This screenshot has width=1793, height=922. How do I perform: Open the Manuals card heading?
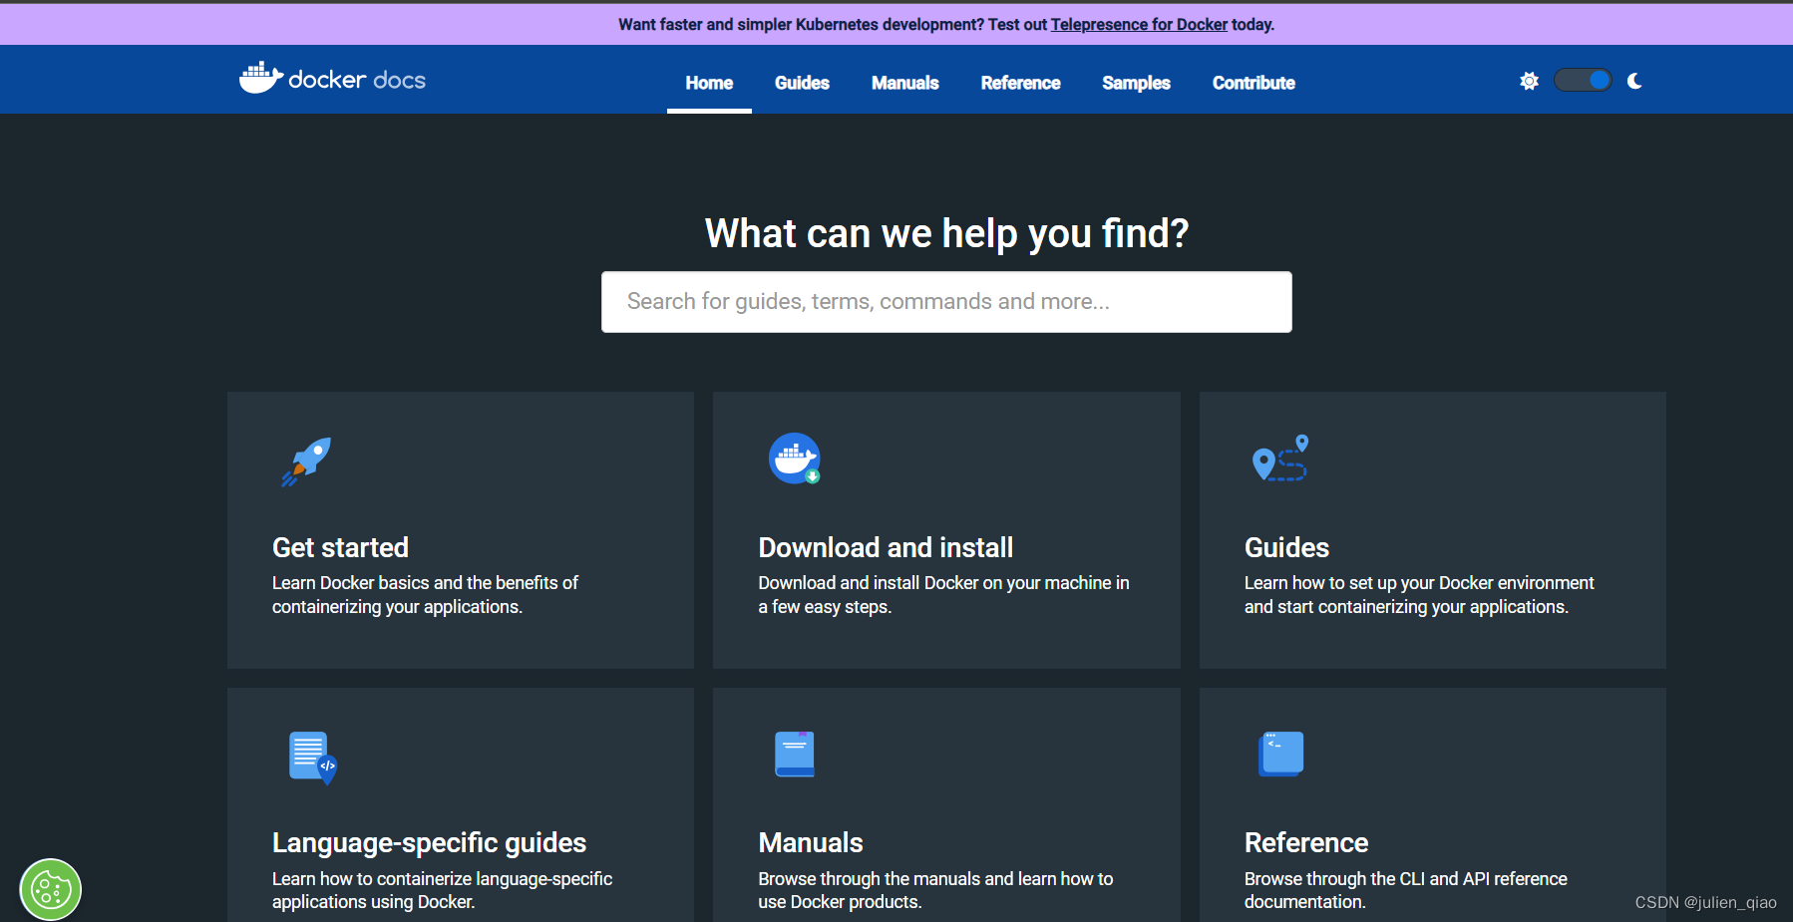tap(811, 843)
